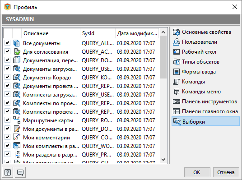Viewport: 242px width, 180px height.
Task: Click the Пользователи users icon
Action: tap(176, 42)
